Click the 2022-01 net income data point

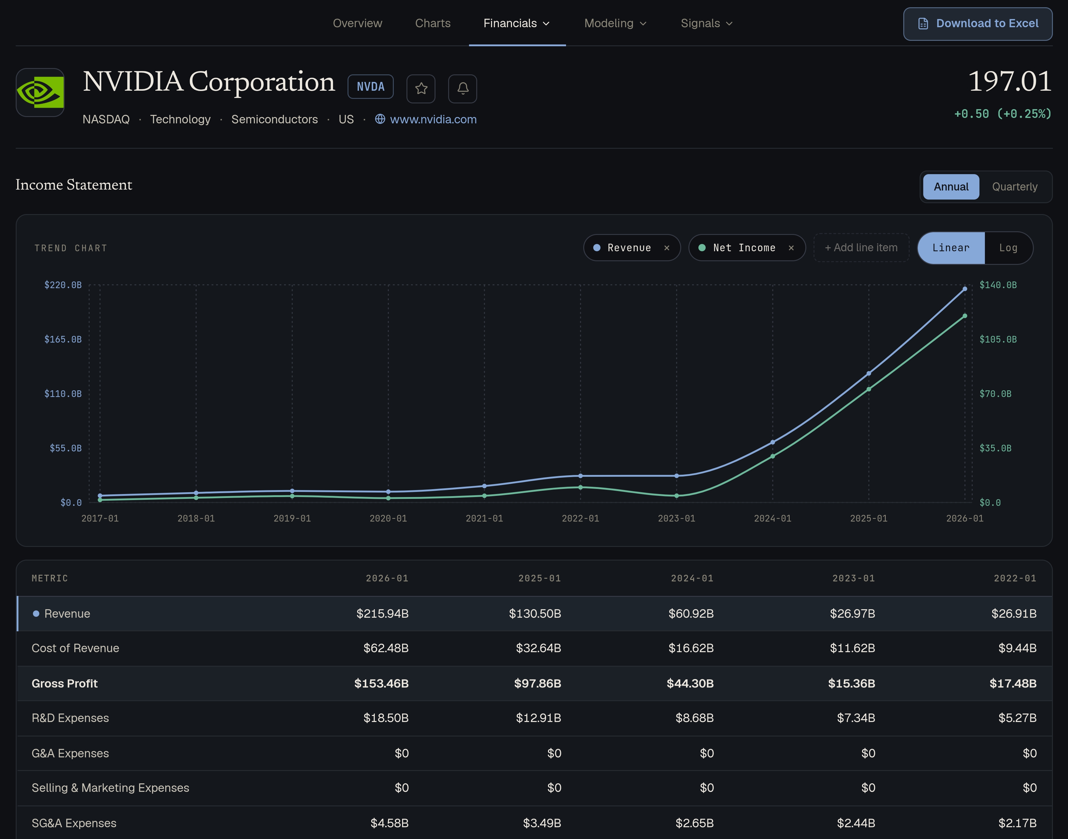click(581, 487)
